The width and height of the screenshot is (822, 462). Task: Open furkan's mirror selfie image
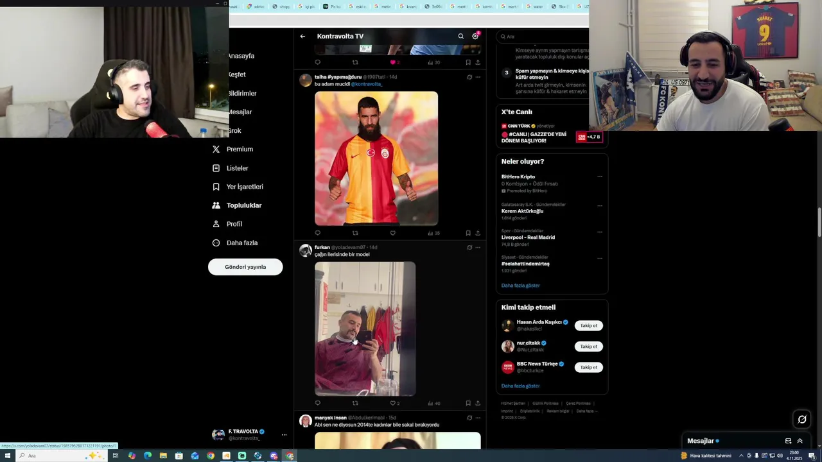pyautogui.click(x=365, y=329)
